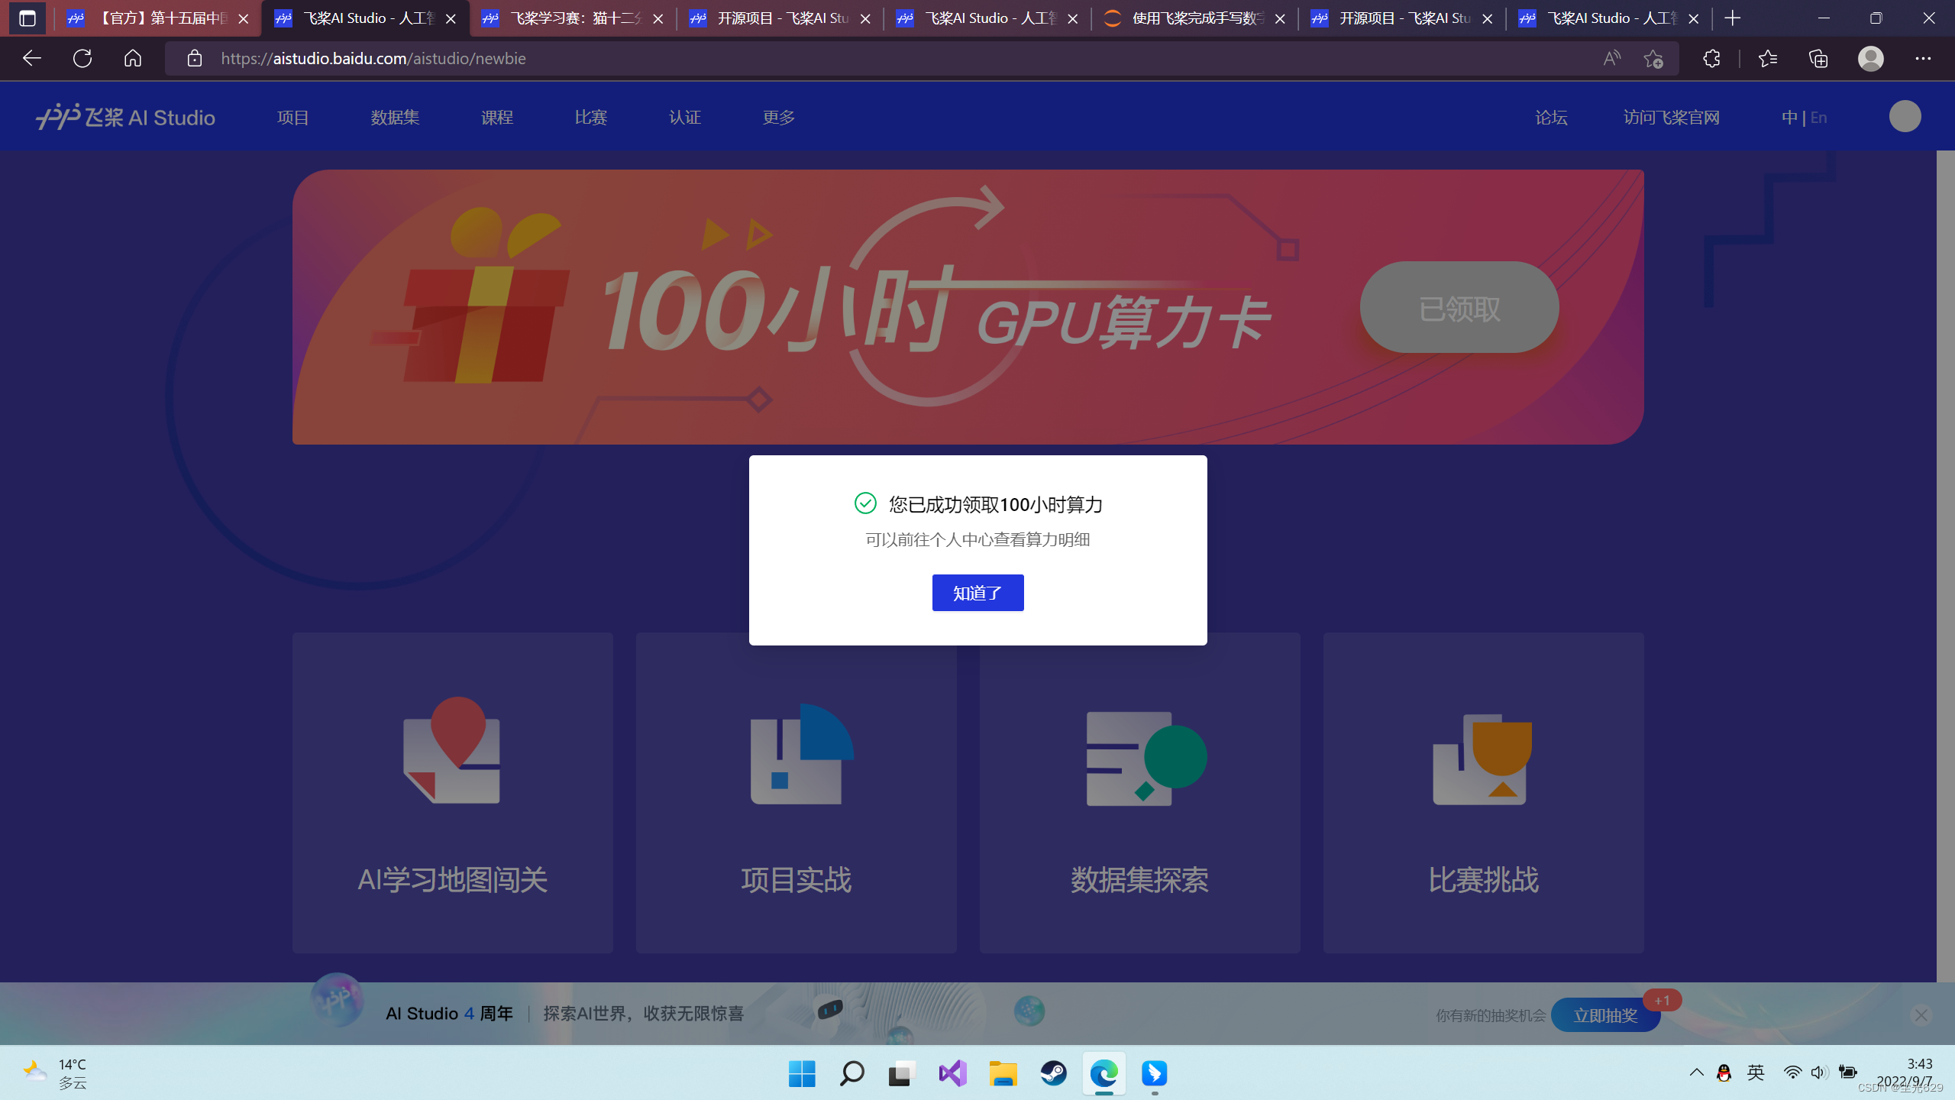Open File Explorer from taskbar
The height and width of the screenshot is (1100, 1955).
(1003, 1073)
